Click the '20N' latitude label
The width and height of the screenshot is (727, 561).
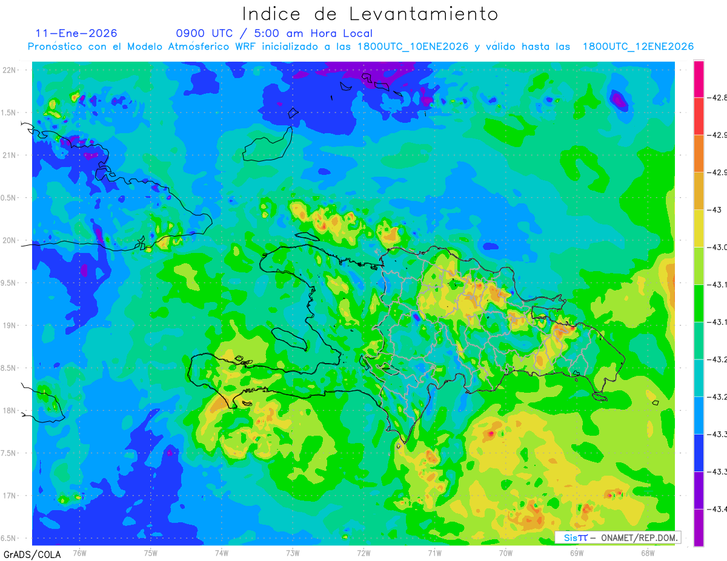point(10,240)
